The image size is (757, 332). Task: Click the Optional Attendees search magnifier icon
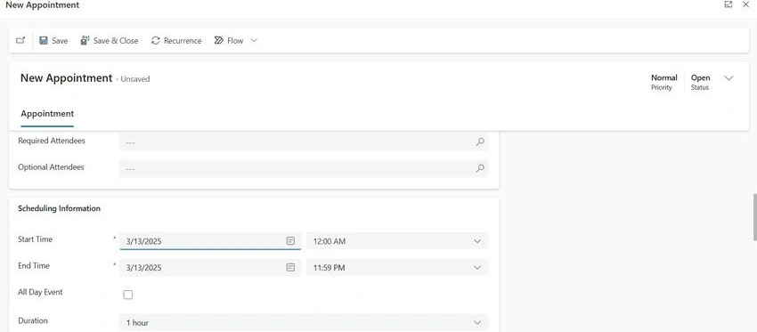[x=480, y=168]
